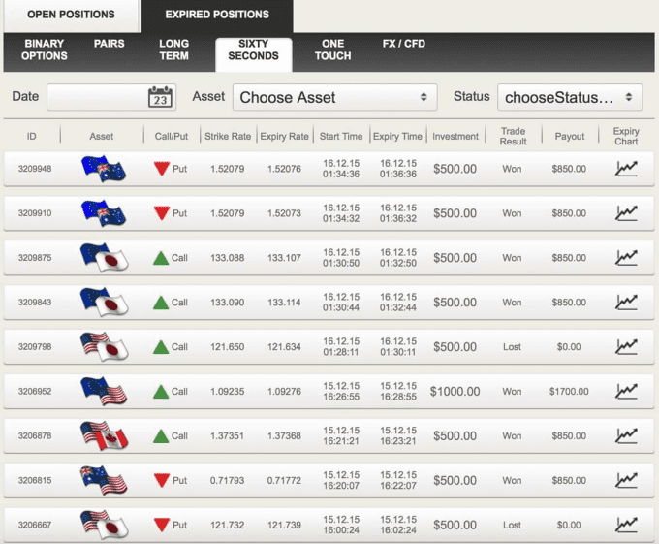
Task: Switch to FX / CFD tab
Action: click(x=404, y=44)
